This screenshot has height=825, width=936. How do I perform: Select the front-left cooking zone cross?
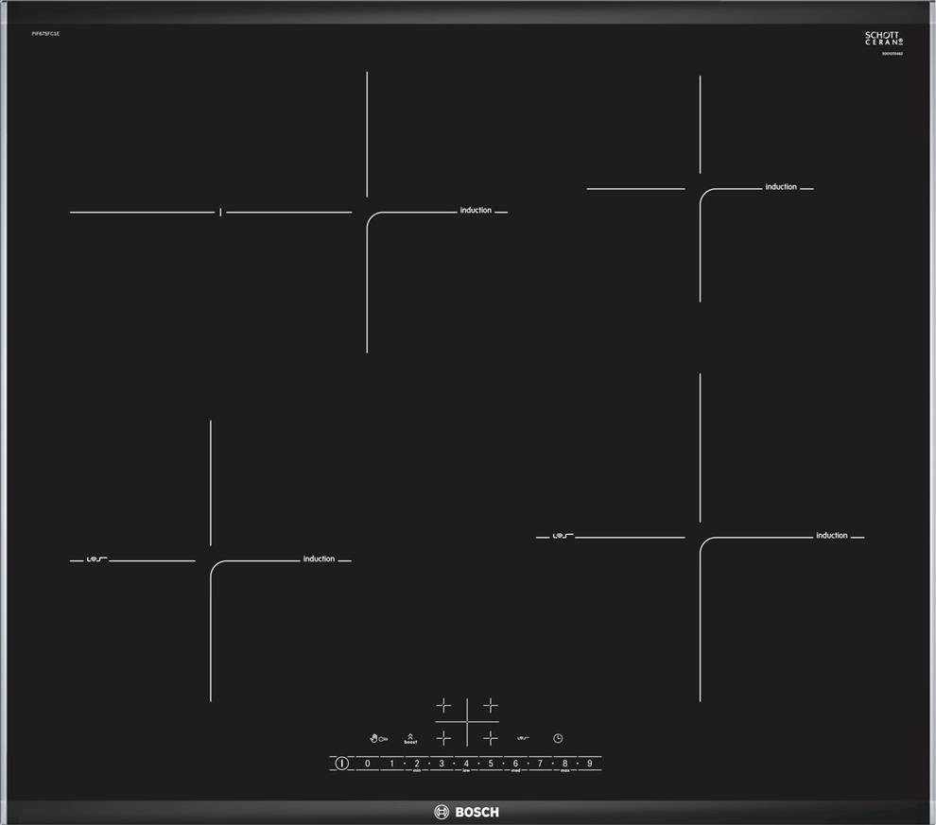pyautogui.click(x=443, y=738)
